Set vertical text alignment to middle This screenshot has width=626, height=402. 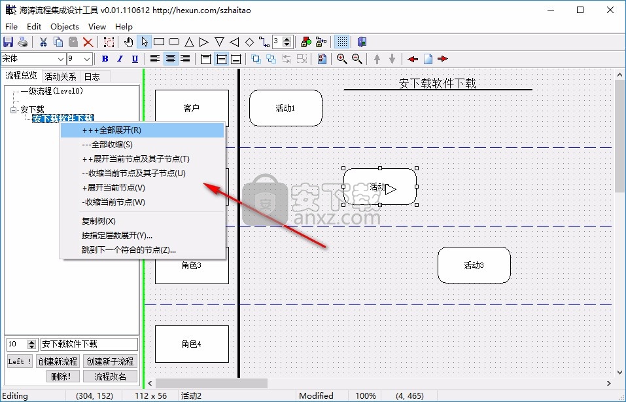[x=221, y=59]
